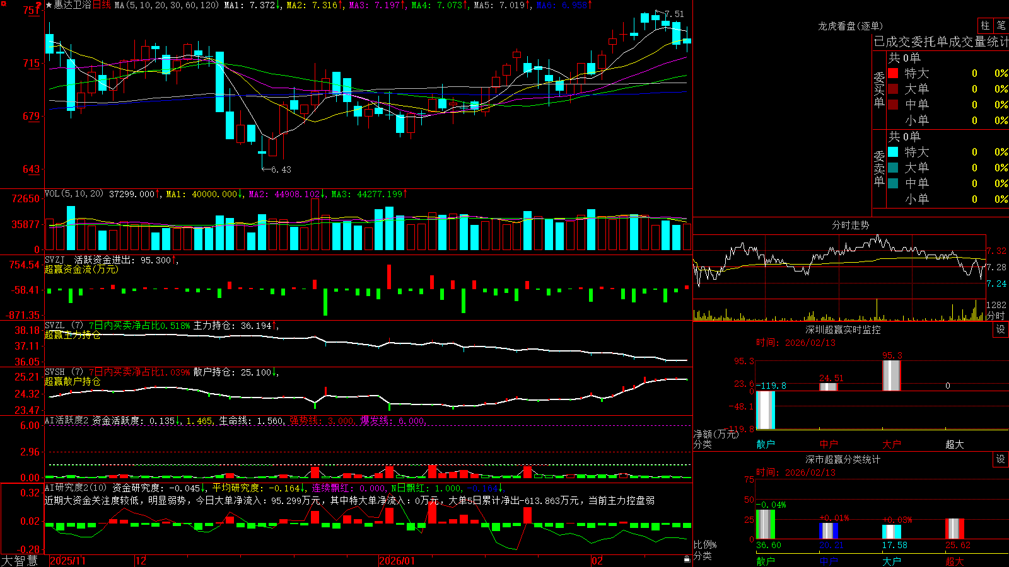Click red 超大 bar labeled 25.62
The height and width of the screenshot is (567, 1009).
tap(954, 529)
